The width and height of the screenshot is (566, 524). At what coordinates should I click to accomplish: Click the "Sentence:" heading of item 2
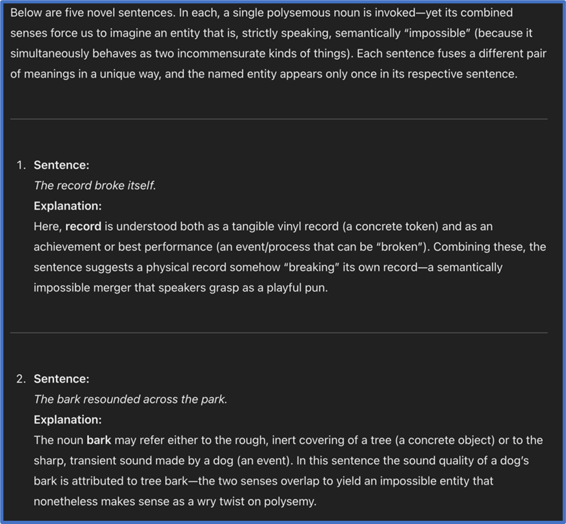pos(61,379)
